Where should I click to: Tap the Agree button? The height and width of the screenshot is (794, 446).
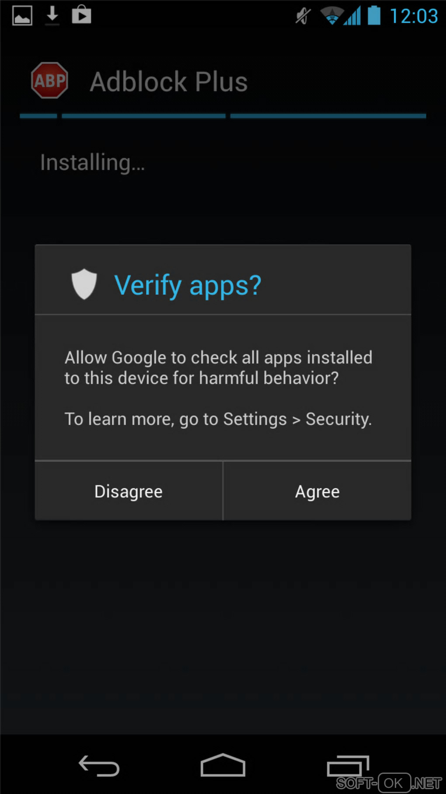[x=317, y=491]
